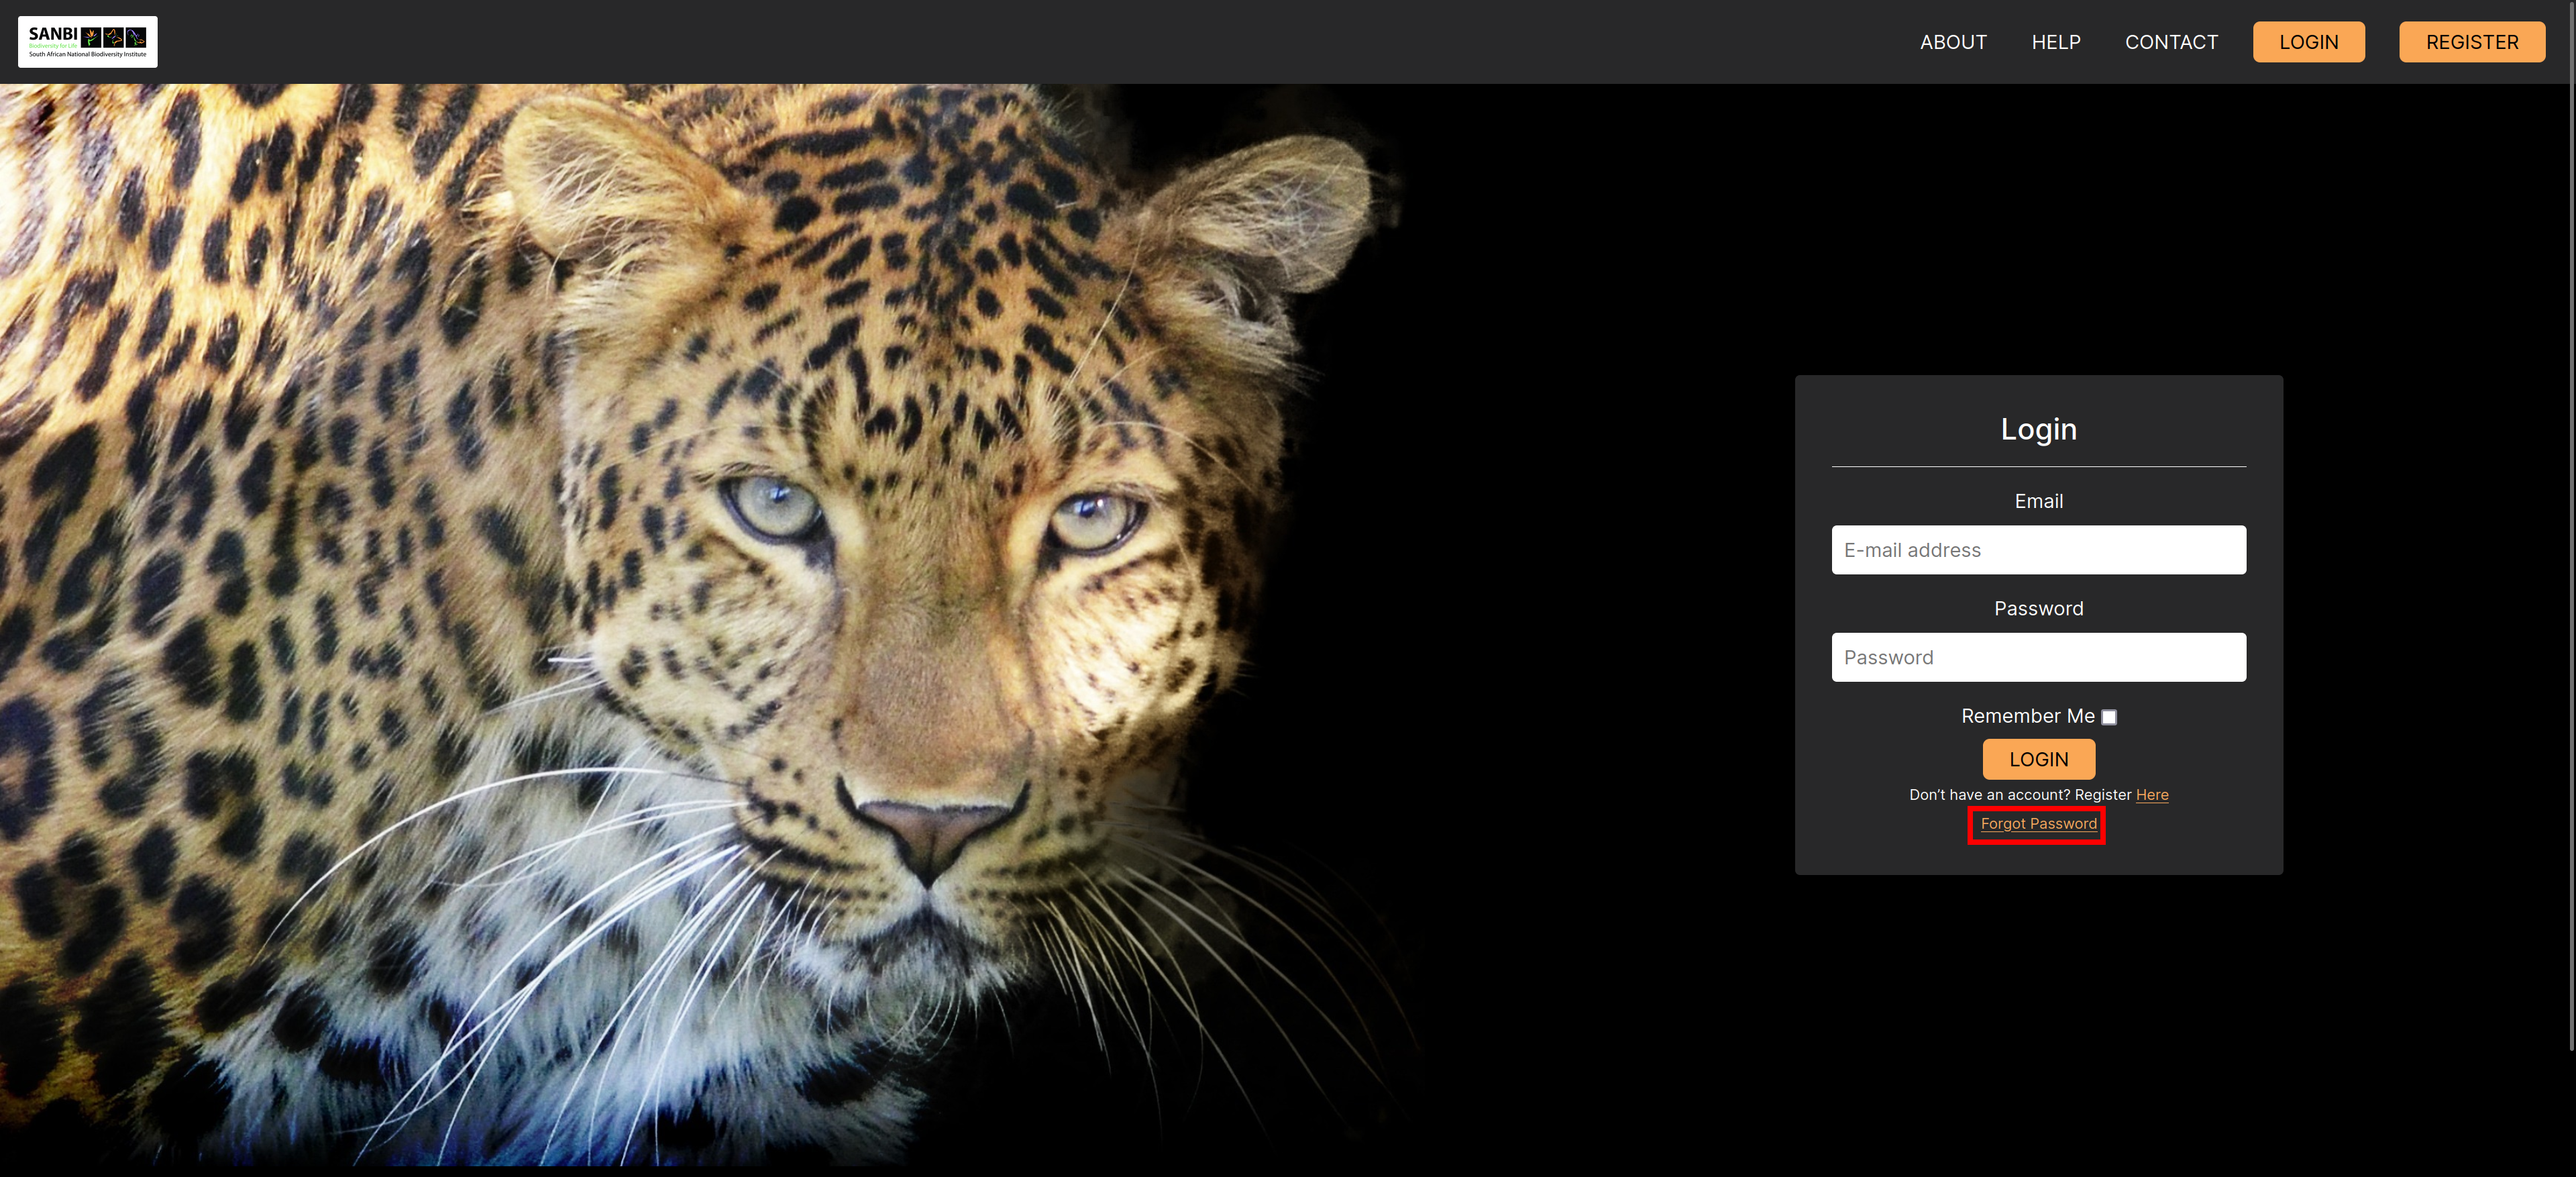Click the password input field
This screenshot has height=1177, width=2576.
coord(2039,656)
